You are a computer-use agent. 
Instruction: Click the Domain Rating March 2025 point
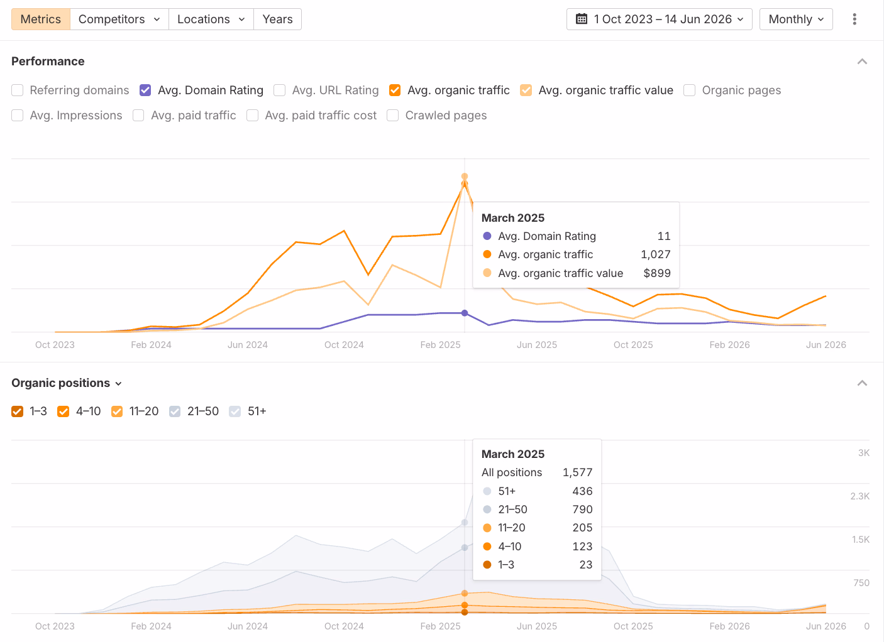coord(465,313)
